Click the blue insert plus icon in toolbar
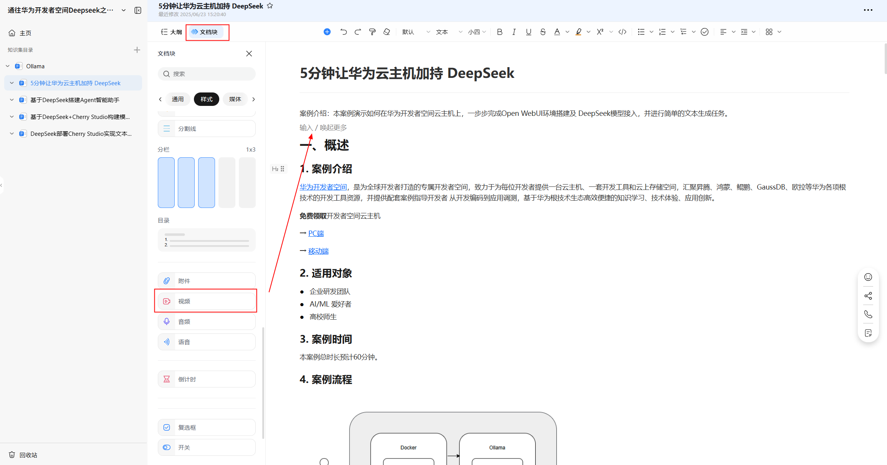Screen dimensions: 887x465 [x=327, y=32]
